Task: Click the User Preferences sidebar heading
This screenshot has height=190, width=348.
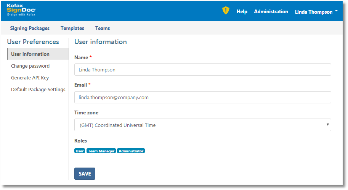Action: (33, 42)
